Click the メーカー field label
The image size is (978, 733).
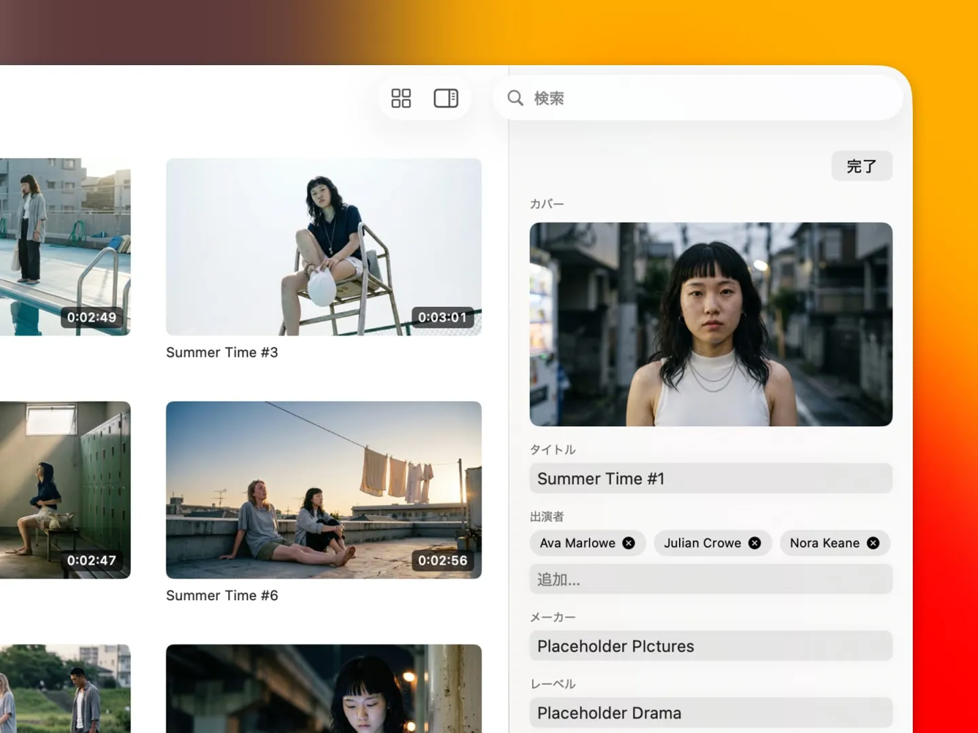pyautogui.click(x=553, y=617)
